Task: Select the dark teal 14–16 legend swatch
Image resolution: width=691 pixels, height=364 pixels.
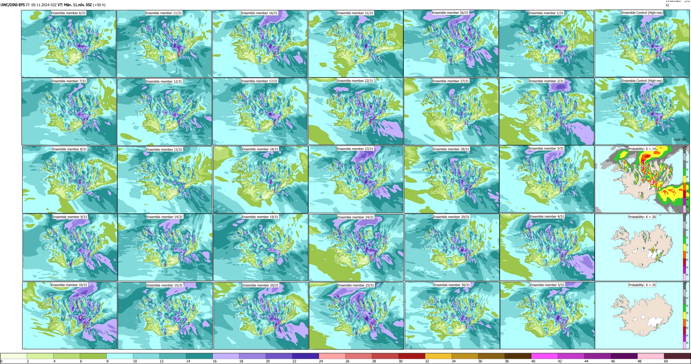Action: 199,356
